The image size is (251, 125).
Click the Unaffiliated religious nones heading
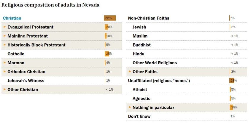point(159,81)
